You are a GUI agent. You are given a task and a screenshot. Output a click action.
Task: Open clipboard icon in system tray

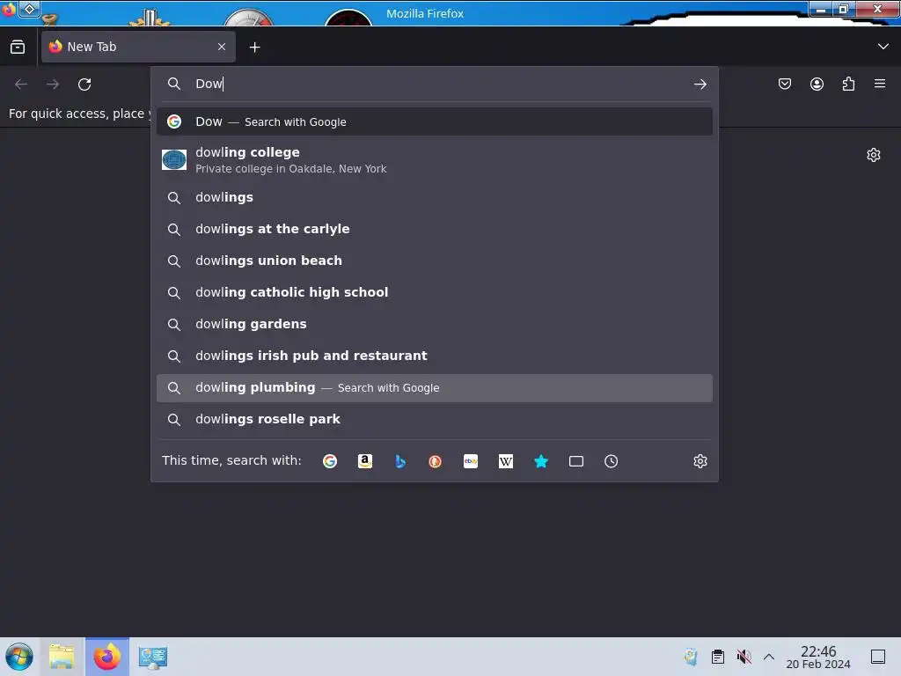click(718, 657)
